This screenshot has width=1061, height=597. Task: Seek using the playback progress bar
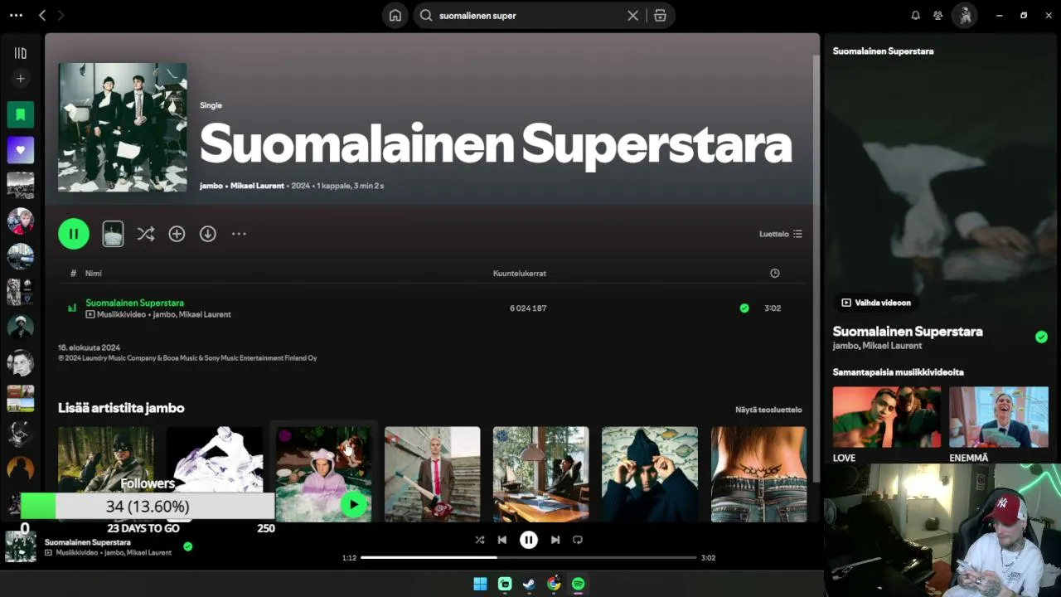529,557
